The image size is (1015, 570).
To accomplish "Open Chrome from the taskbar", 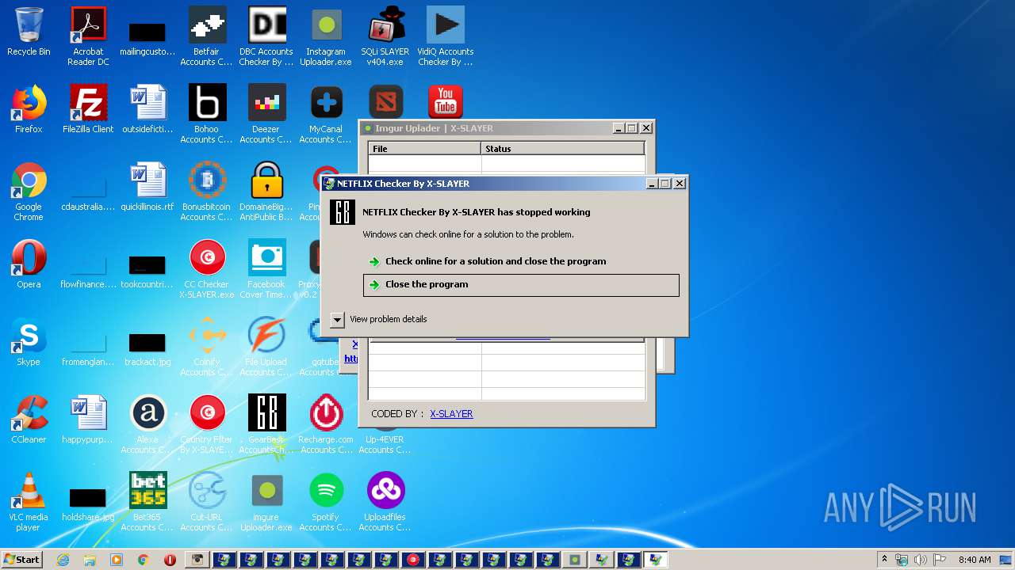I will pos(144,560).
